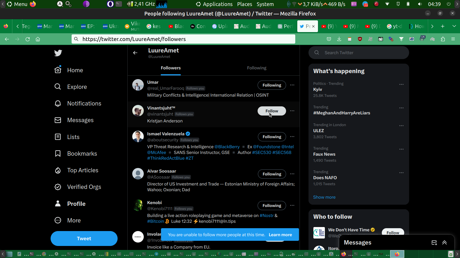Open Profile in the sidebar

click(70, 204)
